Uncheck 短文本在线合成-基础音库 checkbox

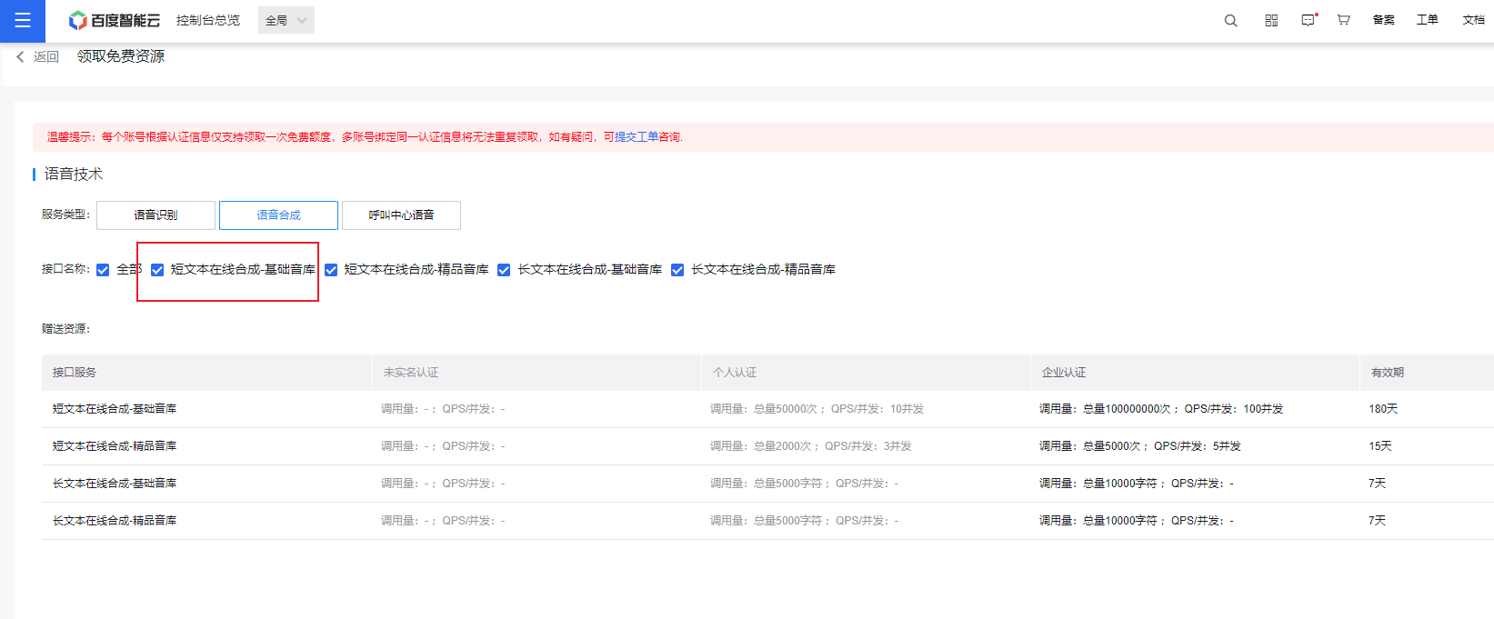[157, 270]
